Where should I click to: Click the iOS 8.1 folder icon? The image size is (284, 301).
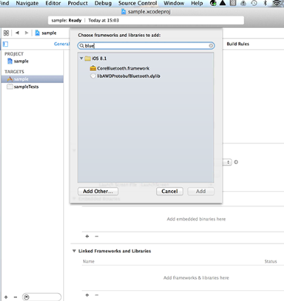point(88,58)
